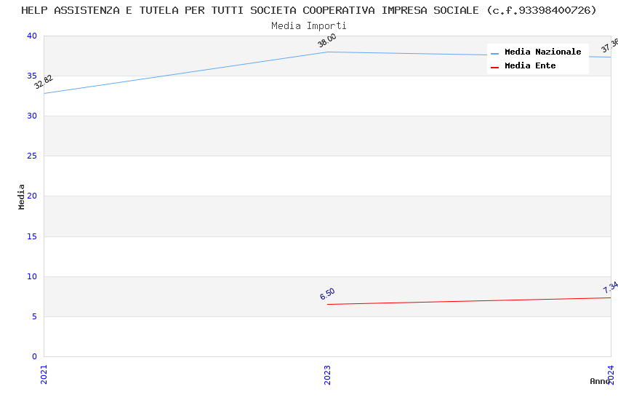The width and height of the screenshot is (618, 400).
Task: Click the 30 tick on the y-axis
Action: tap(32, 116)
